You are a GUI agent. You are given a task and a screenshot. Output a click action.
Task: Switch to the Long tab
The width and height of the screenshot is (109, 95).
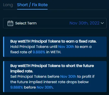tap(8, 5)
